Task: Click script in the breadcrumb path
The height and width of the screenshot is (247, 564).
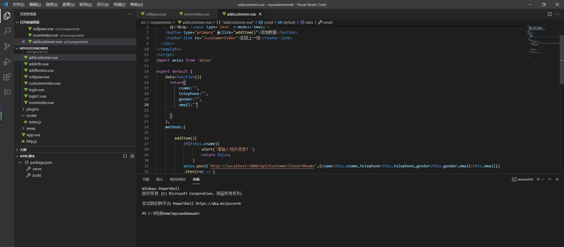Action: 268,22
